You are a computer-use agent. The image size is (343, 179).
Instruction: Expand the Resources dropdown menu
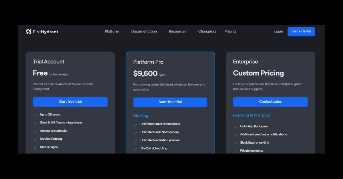(179, 31)
